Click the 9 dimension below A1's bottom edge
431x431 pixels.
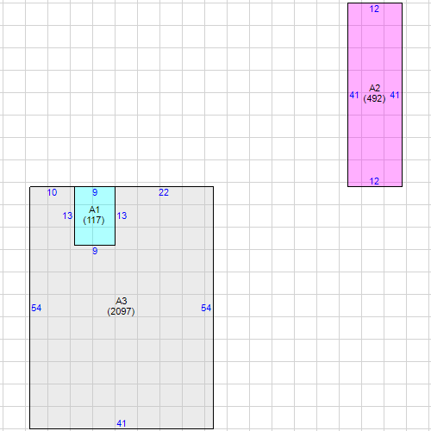point(95,251)
